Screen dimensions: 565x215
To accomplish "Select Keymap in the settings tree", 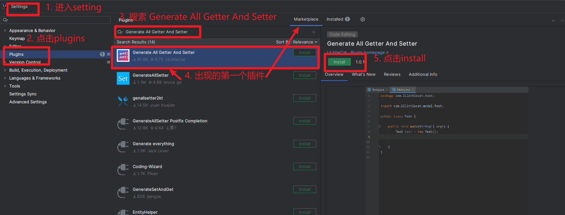I will click(x=17, y=38).
